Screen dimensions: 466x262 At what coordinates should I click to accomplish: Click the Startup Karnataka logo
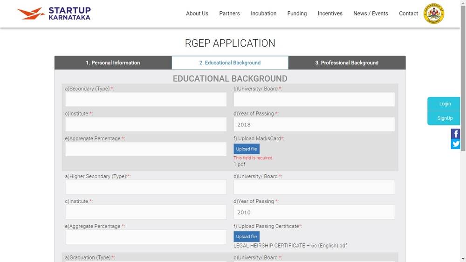[x=54, y=14]
